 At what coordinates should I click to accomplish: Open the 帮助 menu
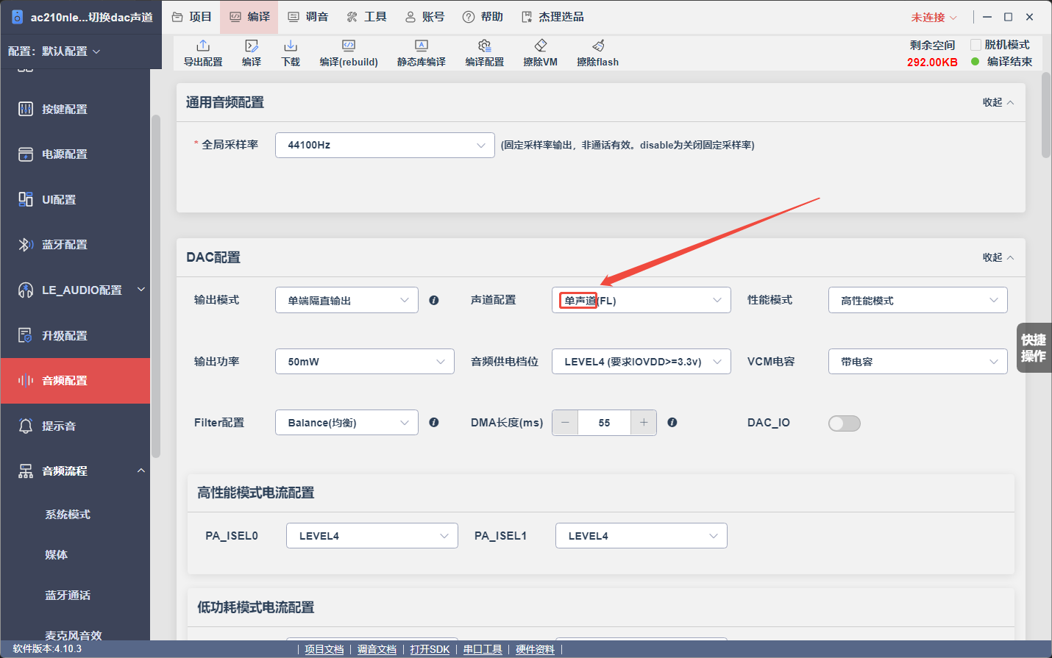point(483,17)
